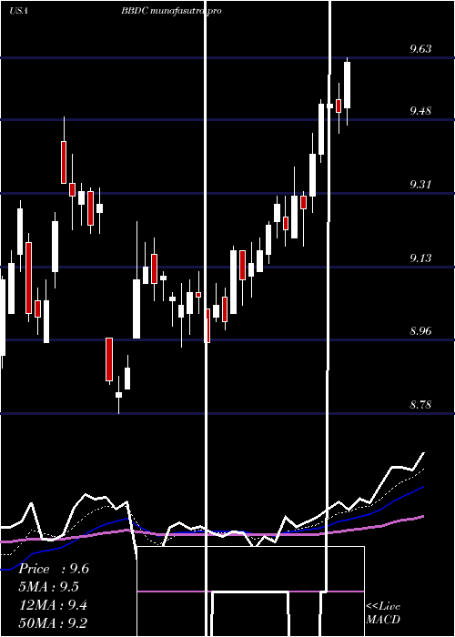The width and height of the screenshot is (455, 637).
Task: Click the 9.31 price level label
Action: (420, 185)
